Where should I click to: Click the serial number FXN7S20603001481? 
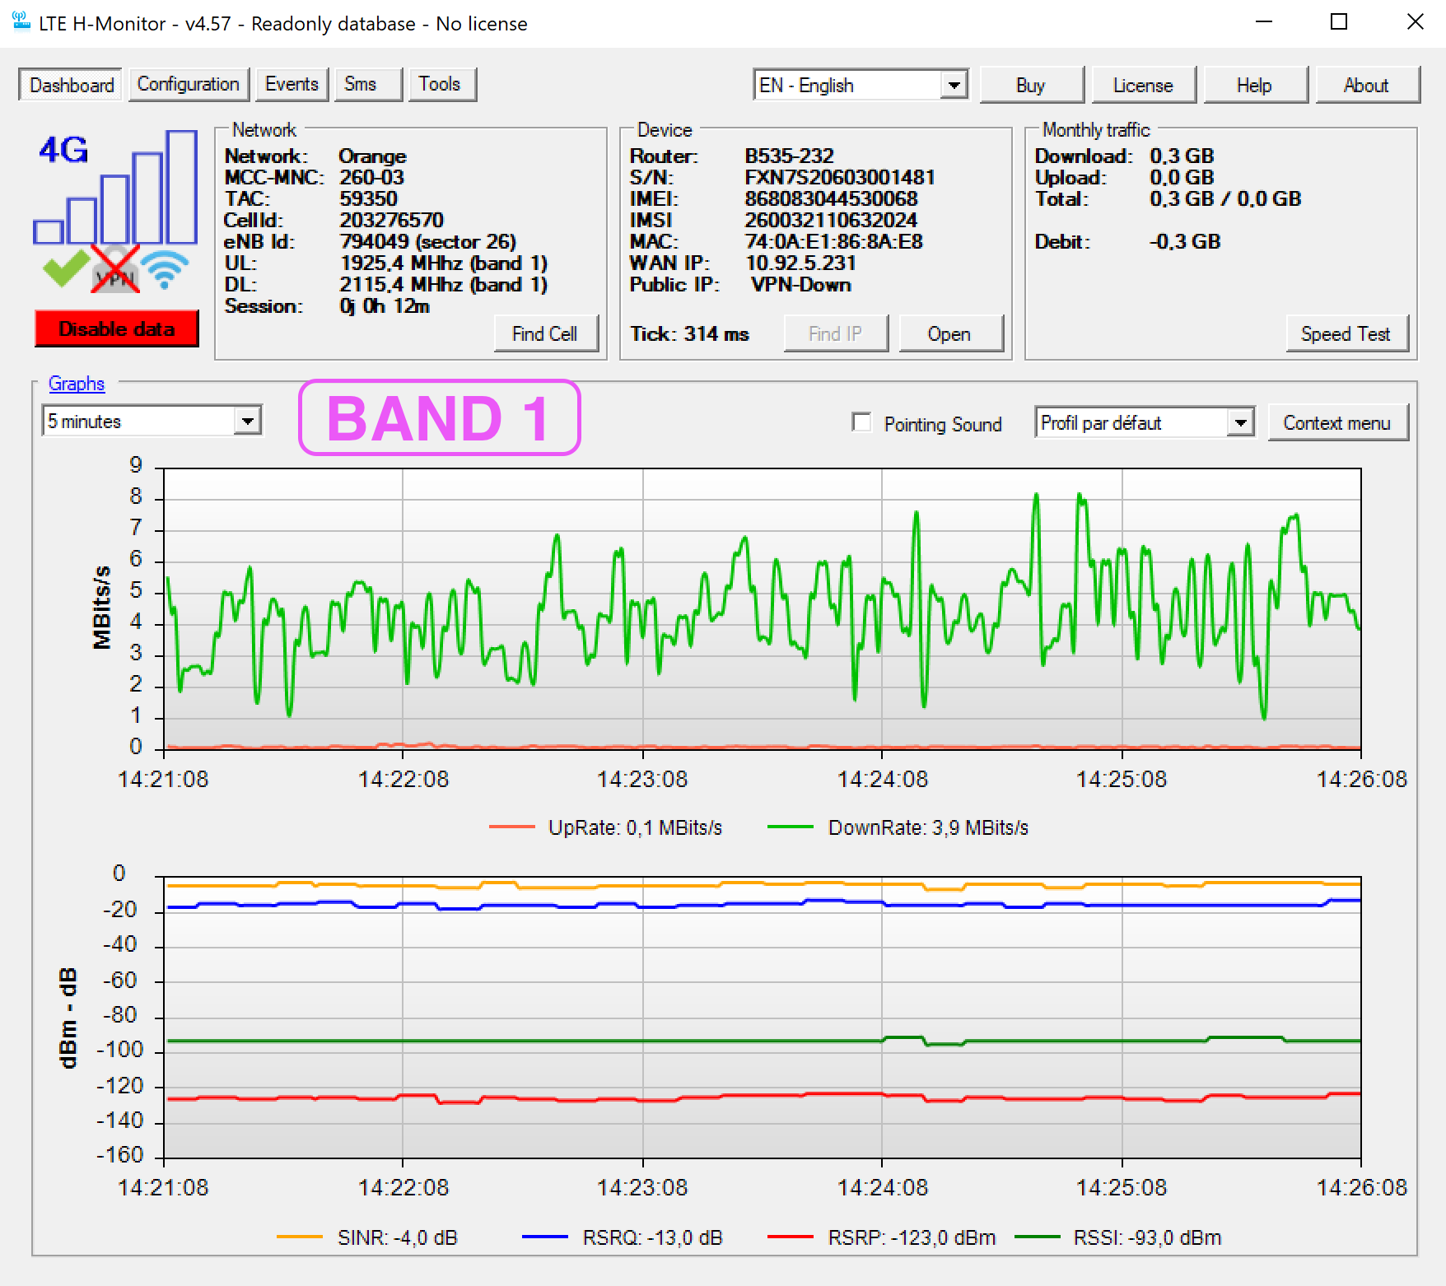click(840, 177)
